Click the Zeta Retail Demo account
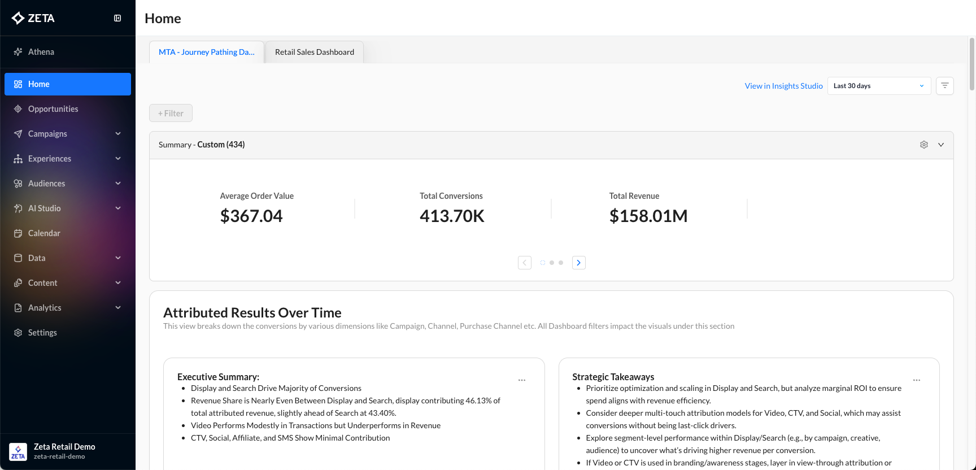Image resolution: width=976 pixels, height=470 pixels. click(64, 451)
